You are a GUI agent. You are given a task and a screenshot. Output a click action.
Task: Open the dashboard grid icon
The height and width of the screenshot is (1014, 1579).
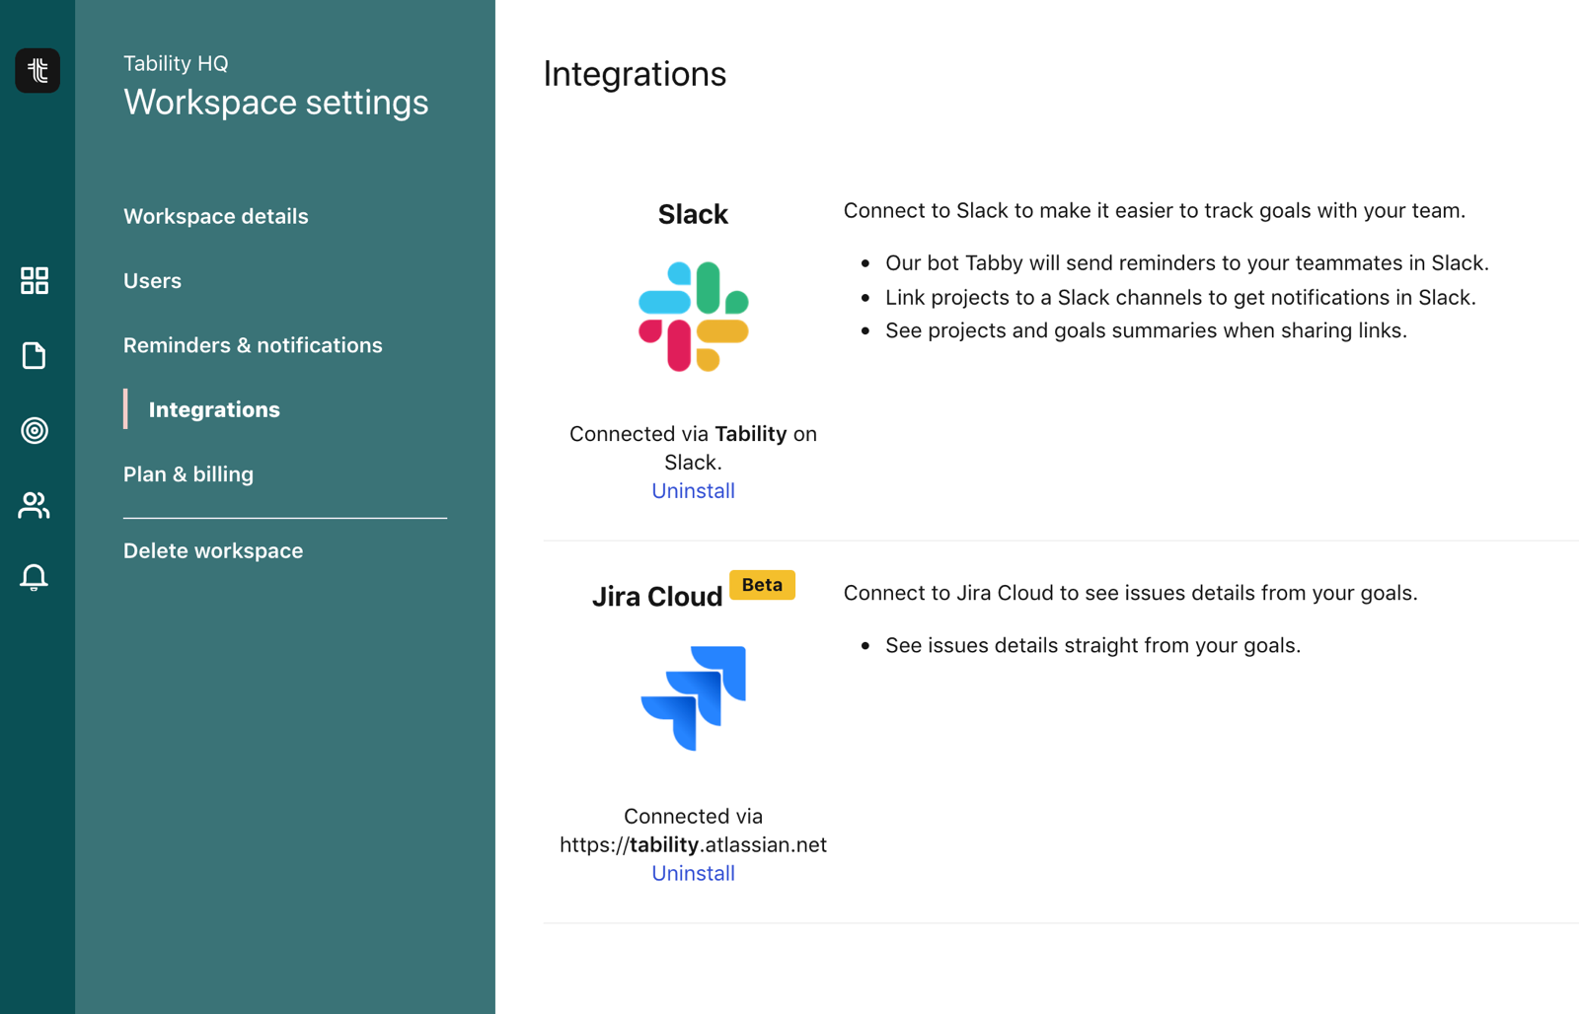pyautogui.click(x=35, y=280)
